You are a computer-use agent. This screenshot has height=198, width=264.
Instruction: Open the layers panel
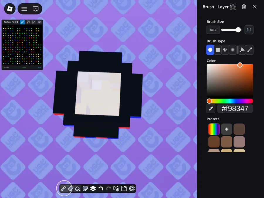(93, 188)
